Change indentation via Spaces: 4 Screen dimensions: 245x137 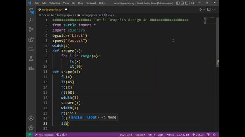tap(140, 135)
